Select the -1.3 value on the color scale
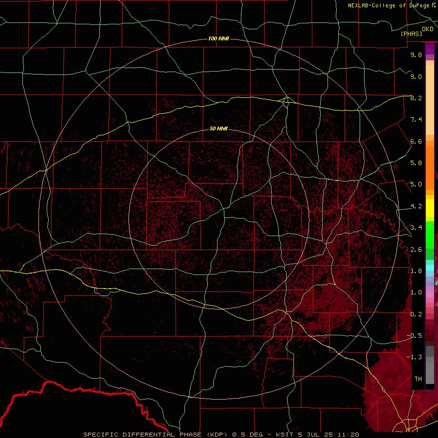This screenshot has height=438, width=438. (x=414, y=357)
